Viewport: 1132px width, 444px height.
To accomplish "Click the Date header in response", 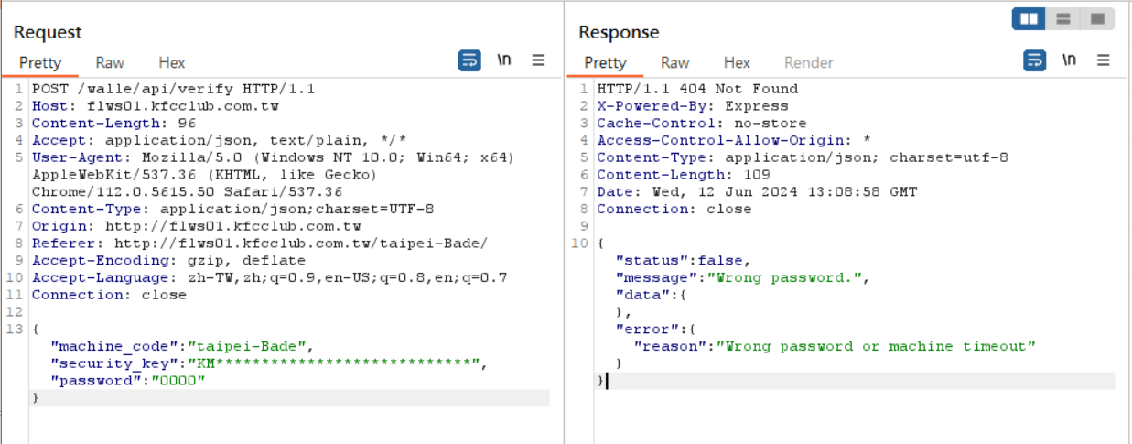I will (x=757, y=191).
